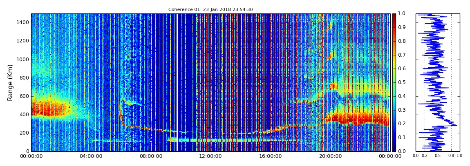Click the colorbar's 0.5 label
Screen dimensions: 470x166
401,82
